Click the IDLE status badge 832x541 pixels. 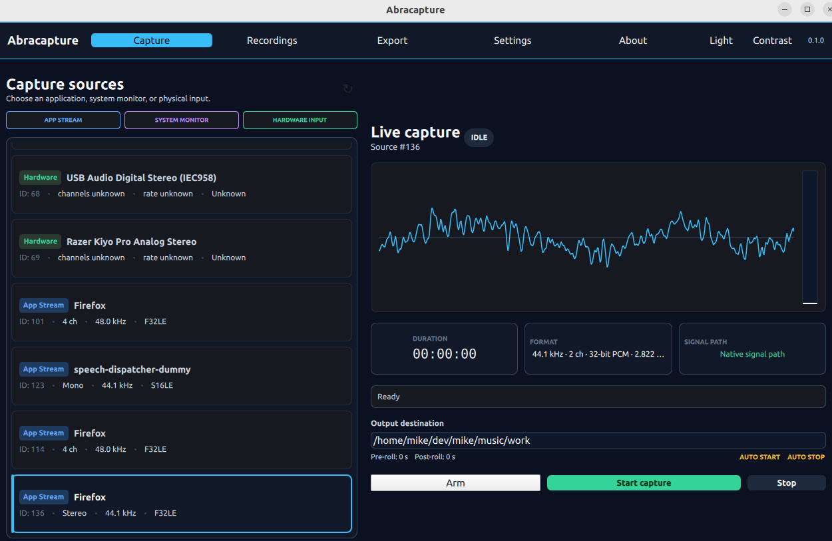[479, 138]
